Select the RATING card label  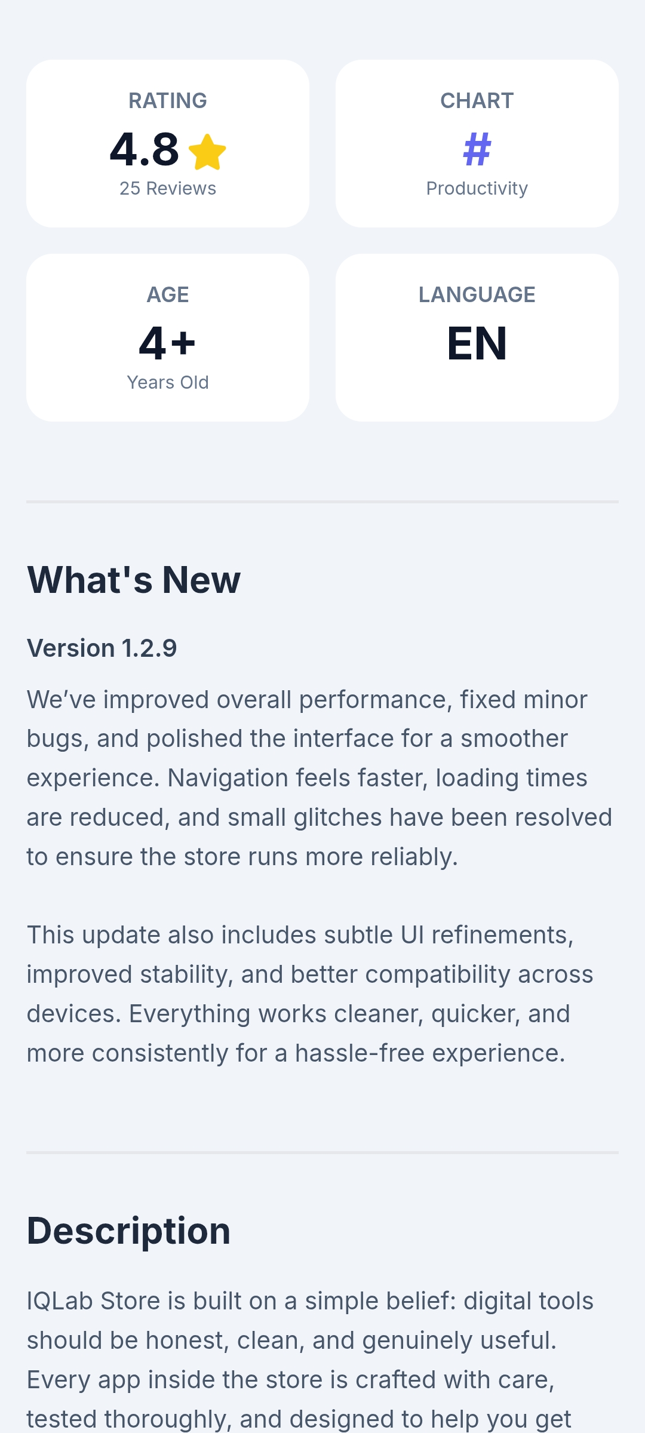[168, 101]
